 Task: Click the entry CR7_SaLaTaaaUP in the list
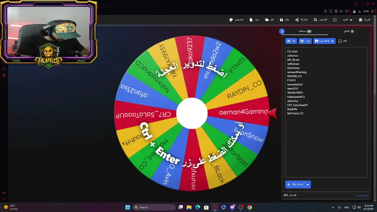(x=297, y=105)
